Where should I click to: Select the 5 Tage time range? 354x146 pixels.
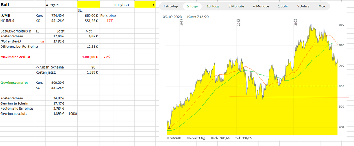pos(193,6)
